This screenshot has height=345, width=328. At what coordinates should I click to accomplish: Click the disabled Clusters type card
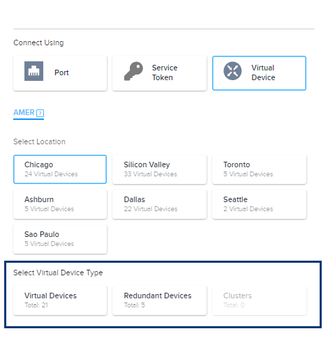tap(259, 300)
